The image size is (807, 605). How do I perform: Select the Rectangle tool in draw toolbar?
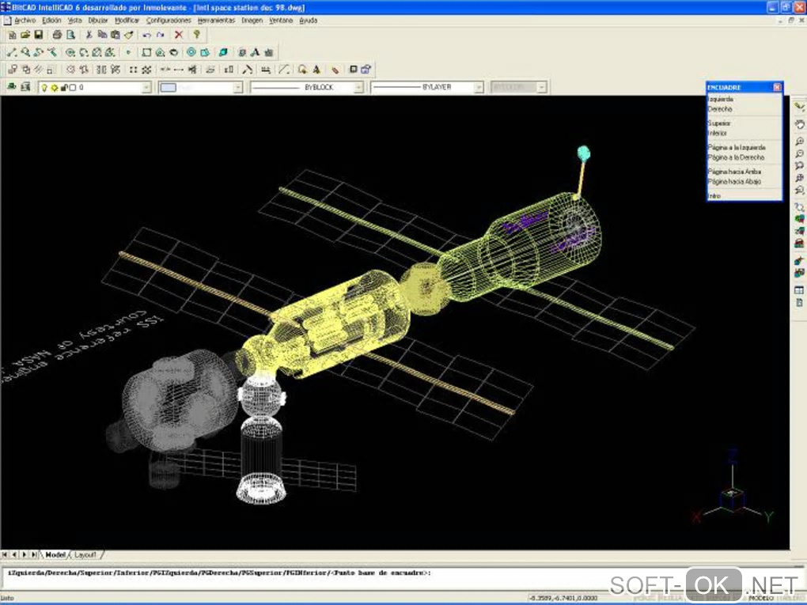tap(146, 52)
